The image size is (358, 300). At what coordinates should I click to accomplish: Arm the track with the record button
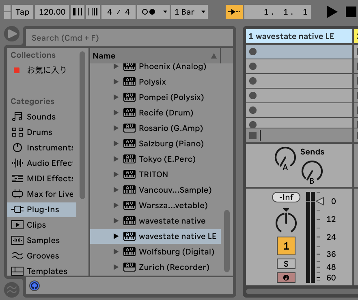tap(286, 278)
